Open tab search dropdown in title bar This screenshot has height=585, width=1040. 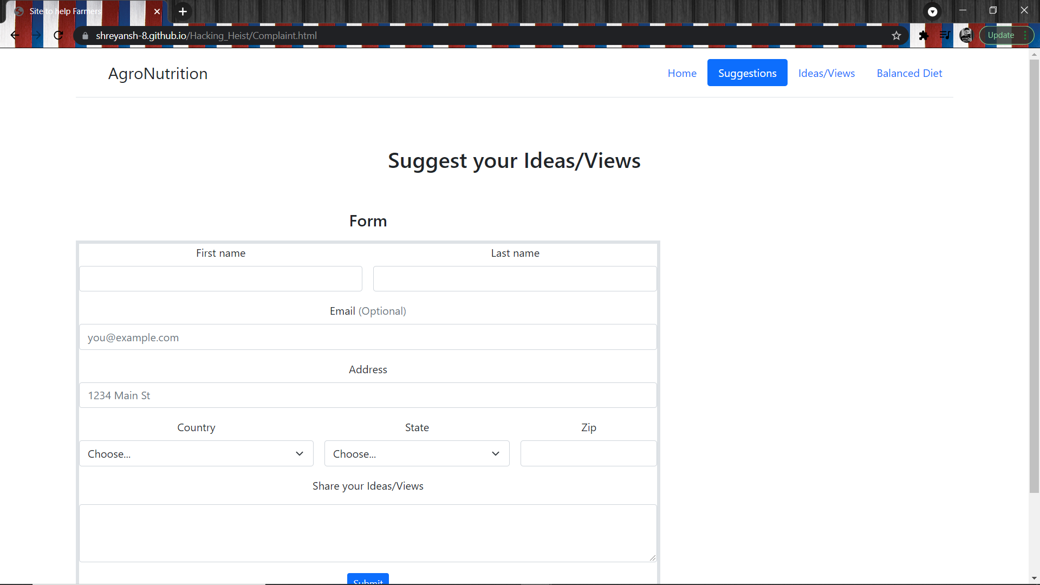(x=932, y=11)
